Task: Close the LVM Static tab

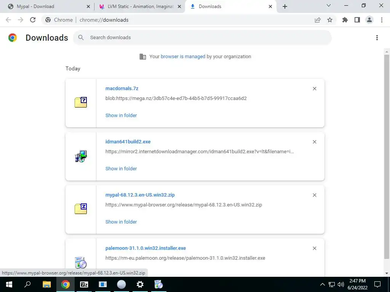Action: tap(179, 6)
